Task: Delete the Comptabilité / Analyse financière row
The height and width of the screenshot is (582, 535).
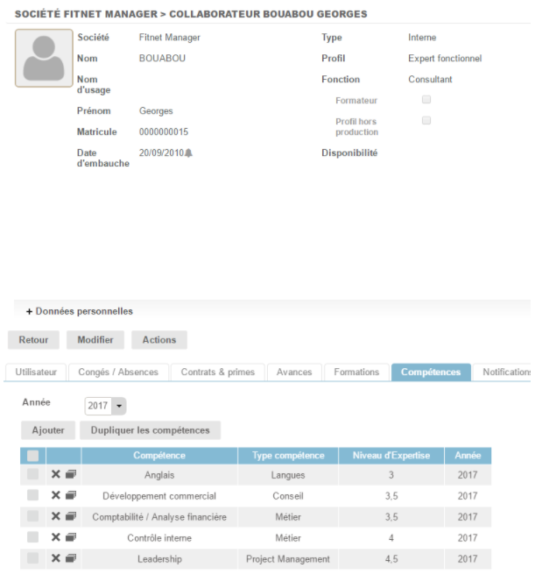Action: [56, 516]
